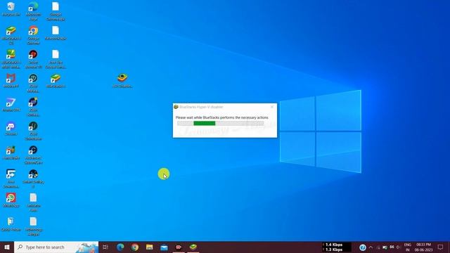Click the 'Please wait while BlueStacks performs' message
The image size is (450, 253).
222,117
